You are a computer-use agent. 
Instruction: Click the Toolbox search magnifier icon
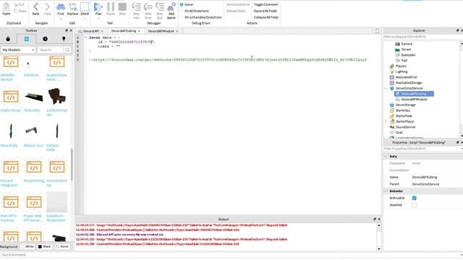(67, 50)
